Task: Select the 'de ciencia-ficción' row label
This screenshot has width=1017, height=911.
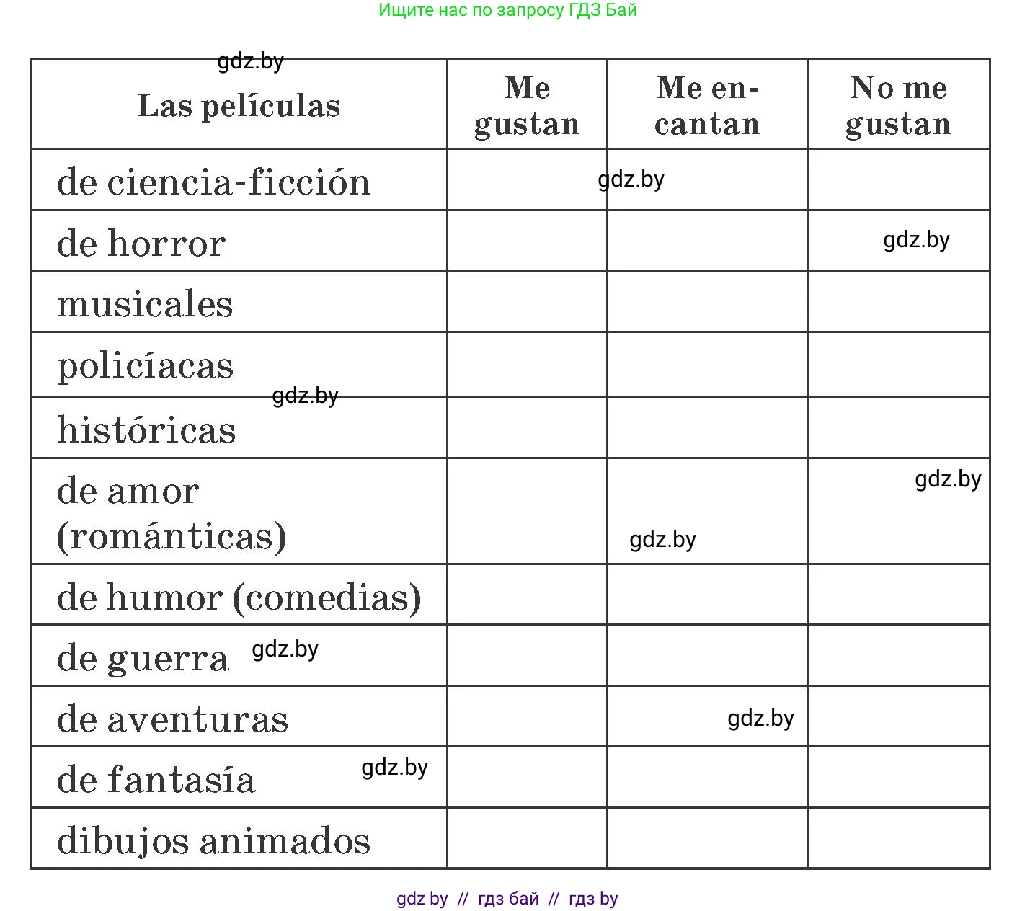Action: 213,182
